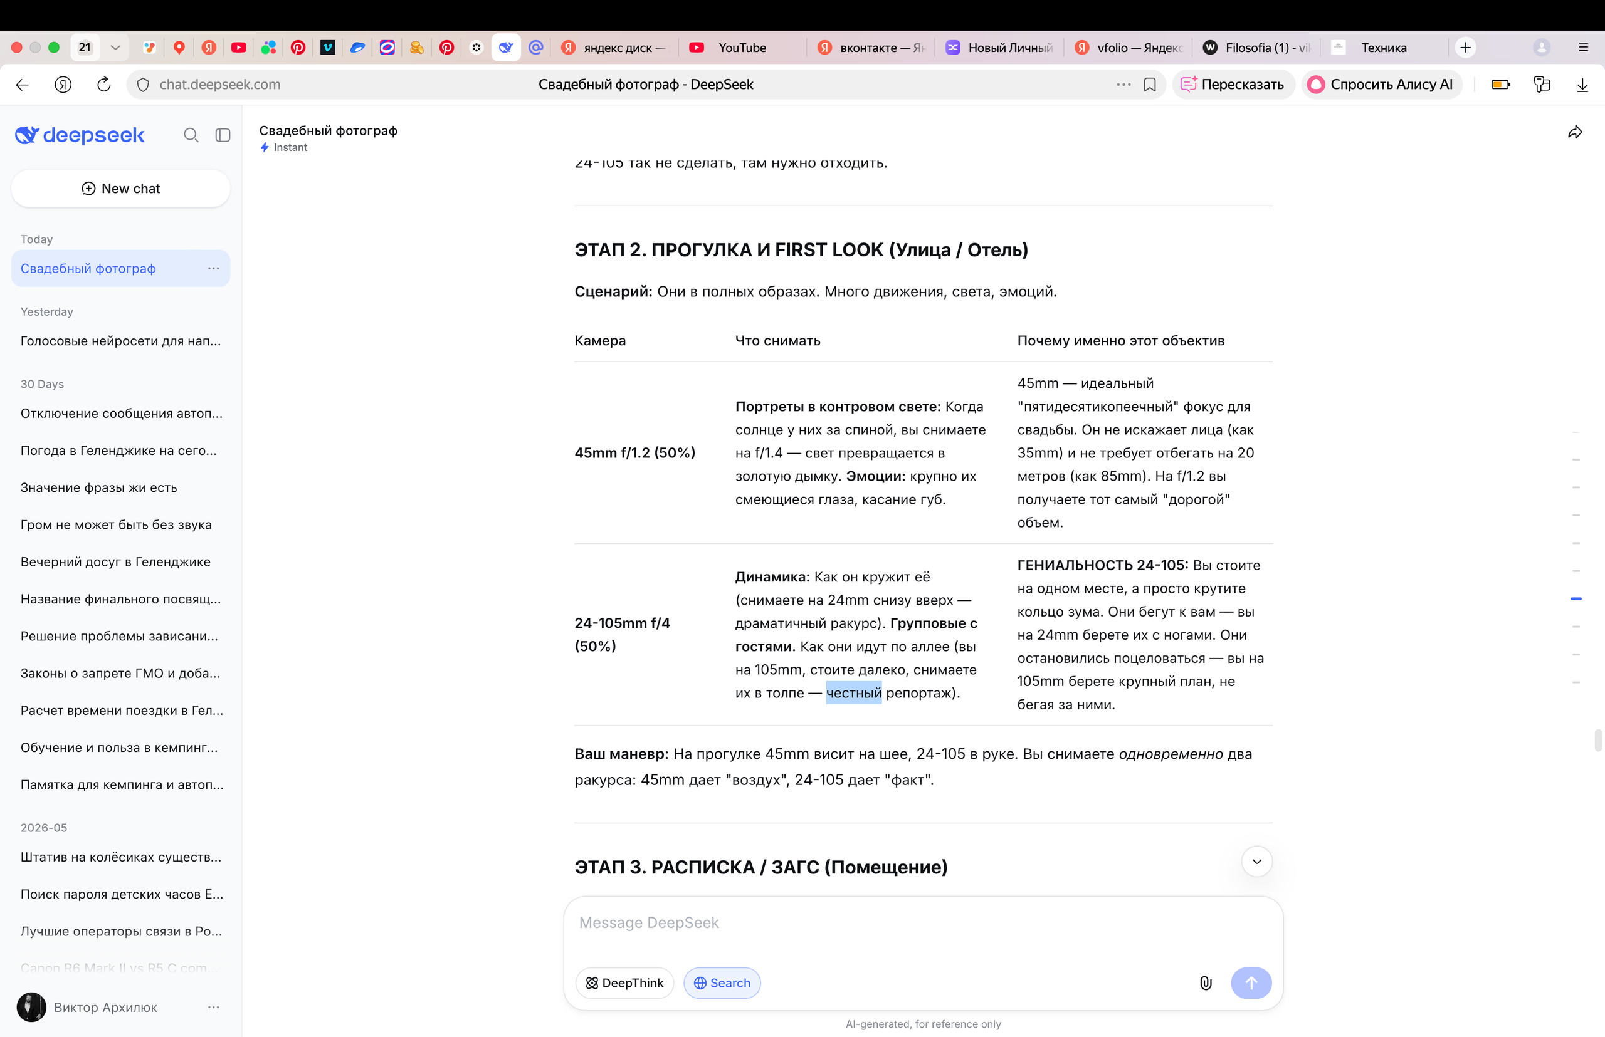Open chat search magnifier icon
This screenshot has width=1605, height=1037.
click(x=191, y=135)
